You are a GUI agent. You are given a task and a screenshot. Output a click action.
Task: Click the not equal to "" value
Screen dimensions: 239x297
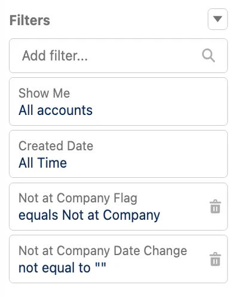(62, 268)
